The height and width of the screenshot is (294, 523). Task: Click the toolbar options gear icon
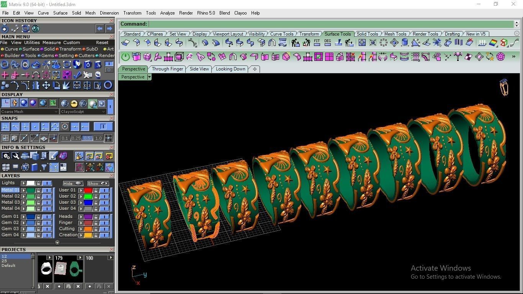pyautogui.click(x=517, y=33)
